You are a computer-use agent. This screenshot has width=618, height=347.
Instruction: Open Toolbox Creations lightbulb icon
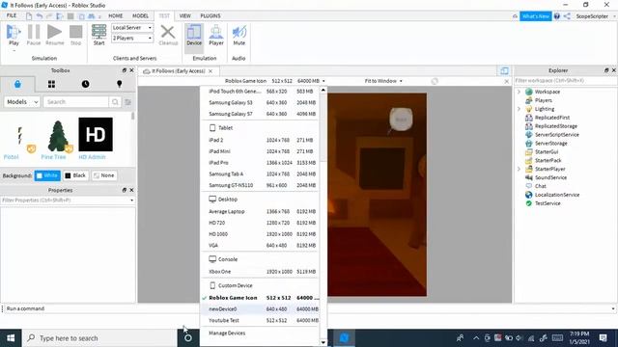click(x=119, y=84)
